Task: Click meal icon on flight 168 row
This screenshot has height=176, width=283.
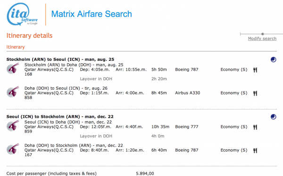Action: (x=255, y=70)
